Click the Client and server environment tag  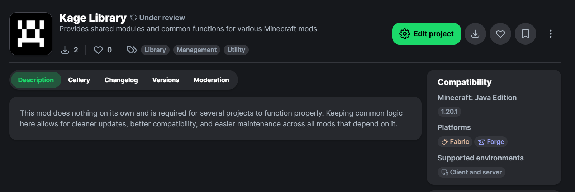471,172
